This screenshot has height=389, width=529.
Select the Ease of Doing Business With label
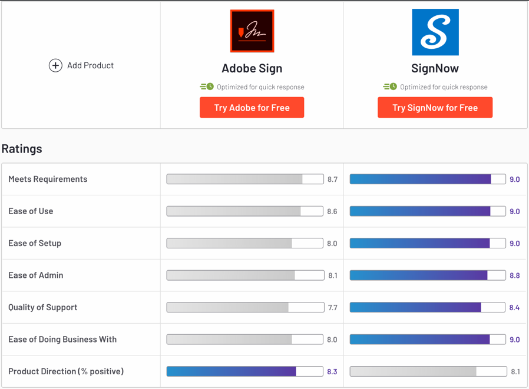(62, 340)
